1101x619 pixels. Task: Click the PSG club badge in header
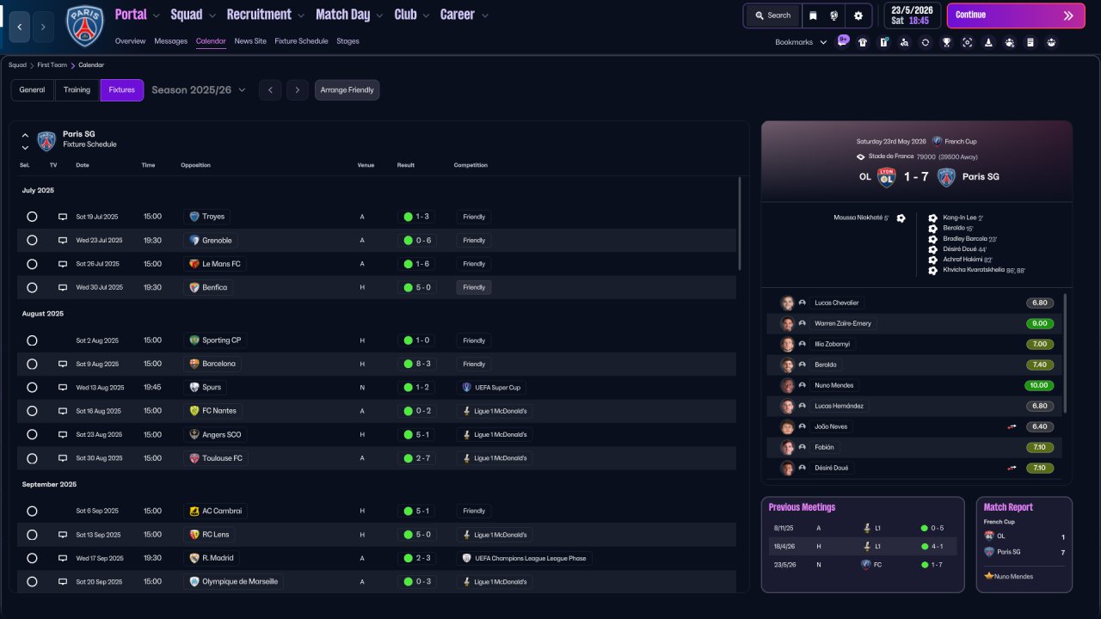click(x=84, y=26)
